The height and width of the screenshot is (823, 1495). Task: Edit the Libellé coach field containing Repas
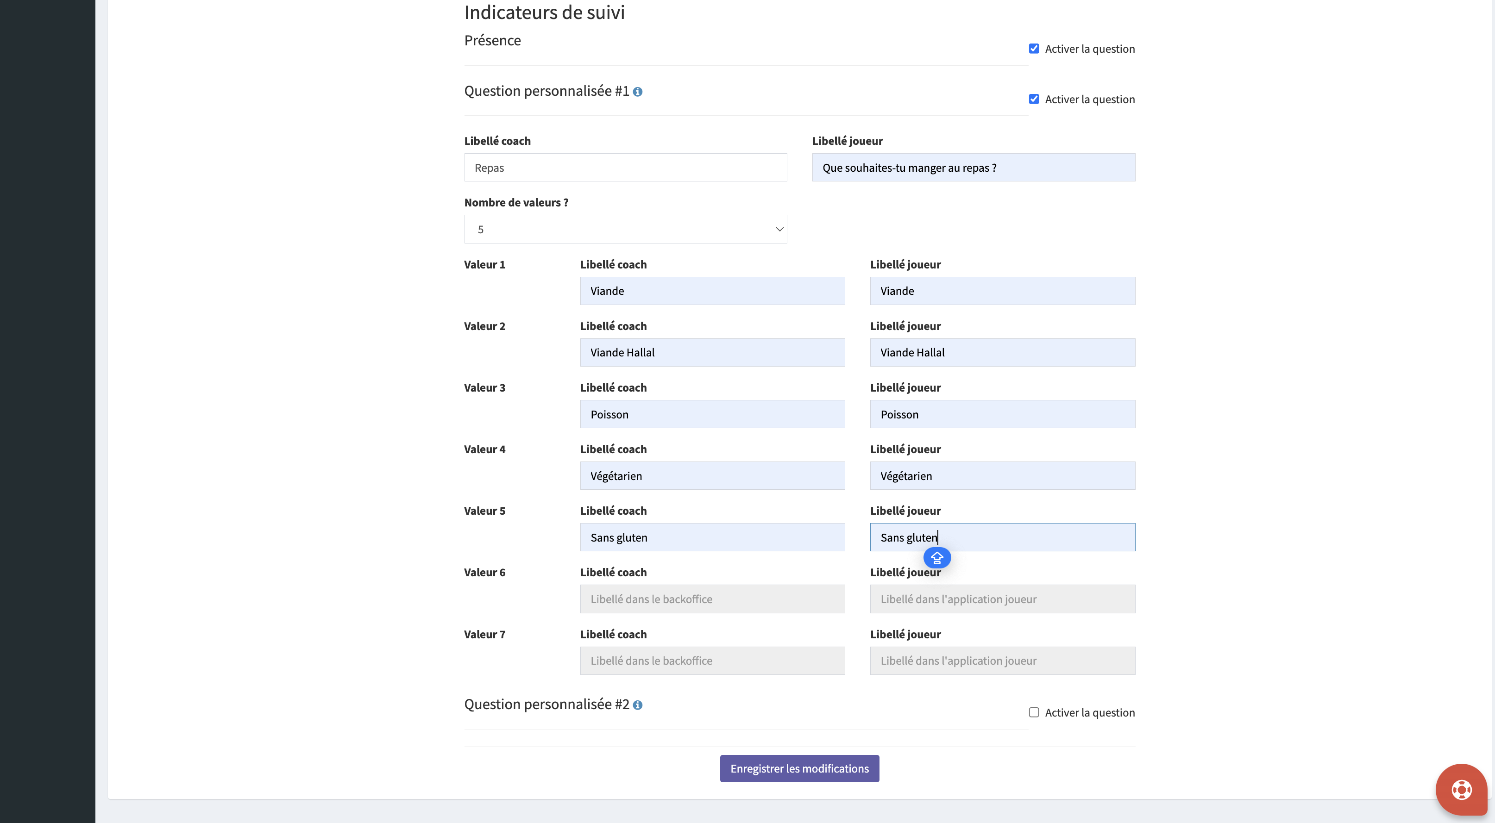626,168
